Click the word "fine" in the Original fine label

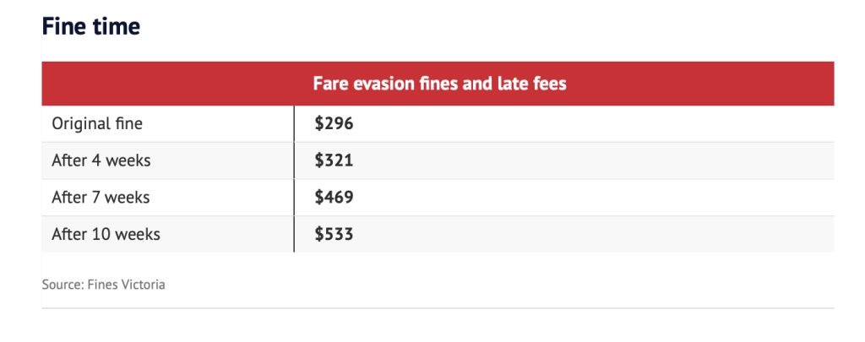(127, 123)
